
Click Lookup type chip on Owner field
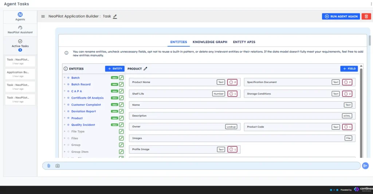[231, 127]
